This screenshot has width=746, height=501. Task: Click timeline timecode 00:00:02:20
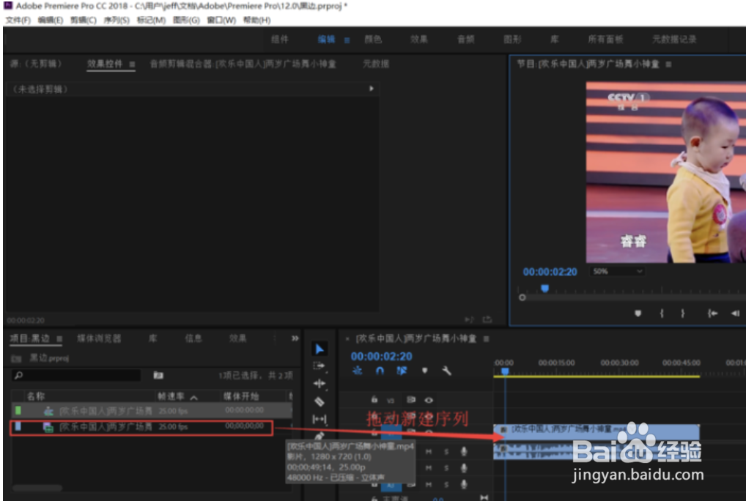(382, 357)
